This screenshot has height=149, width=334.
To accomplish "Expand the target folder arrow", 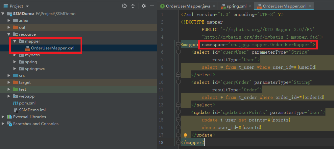I will pyautogui.click(x=9, y=82).
